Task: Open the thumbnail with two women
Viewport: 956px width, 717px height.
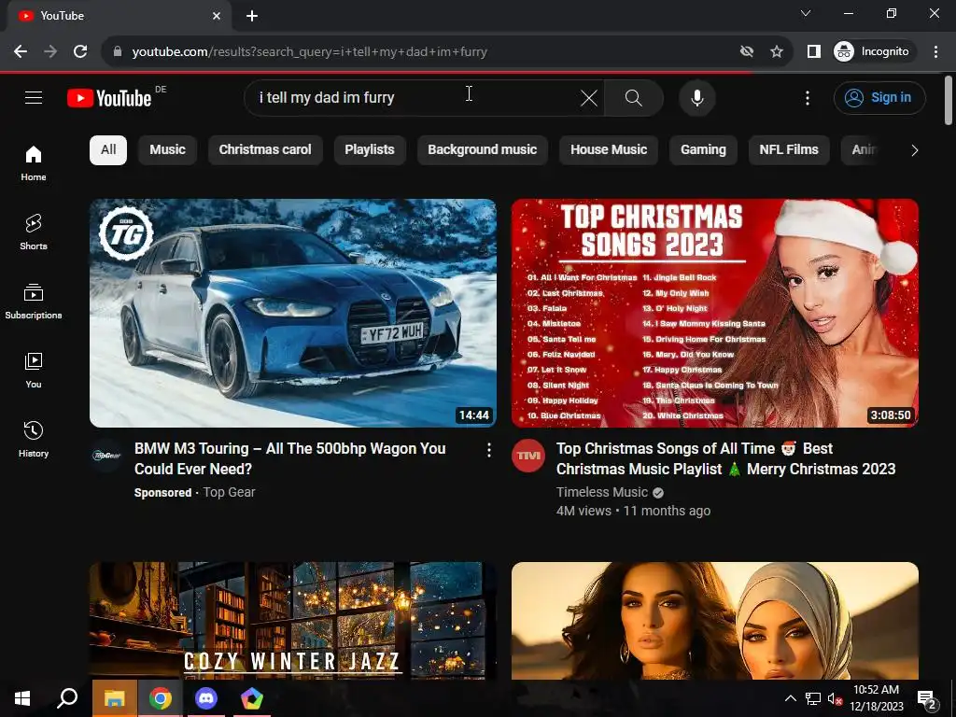Action: 714,621
